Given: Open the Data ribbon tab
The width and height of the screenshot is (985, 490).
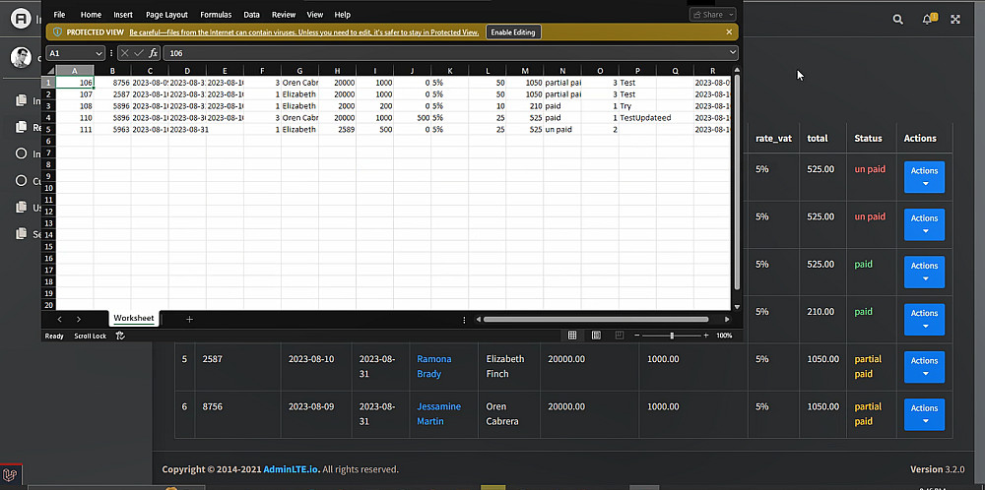Looking at the screenshot, I should 252,15.
